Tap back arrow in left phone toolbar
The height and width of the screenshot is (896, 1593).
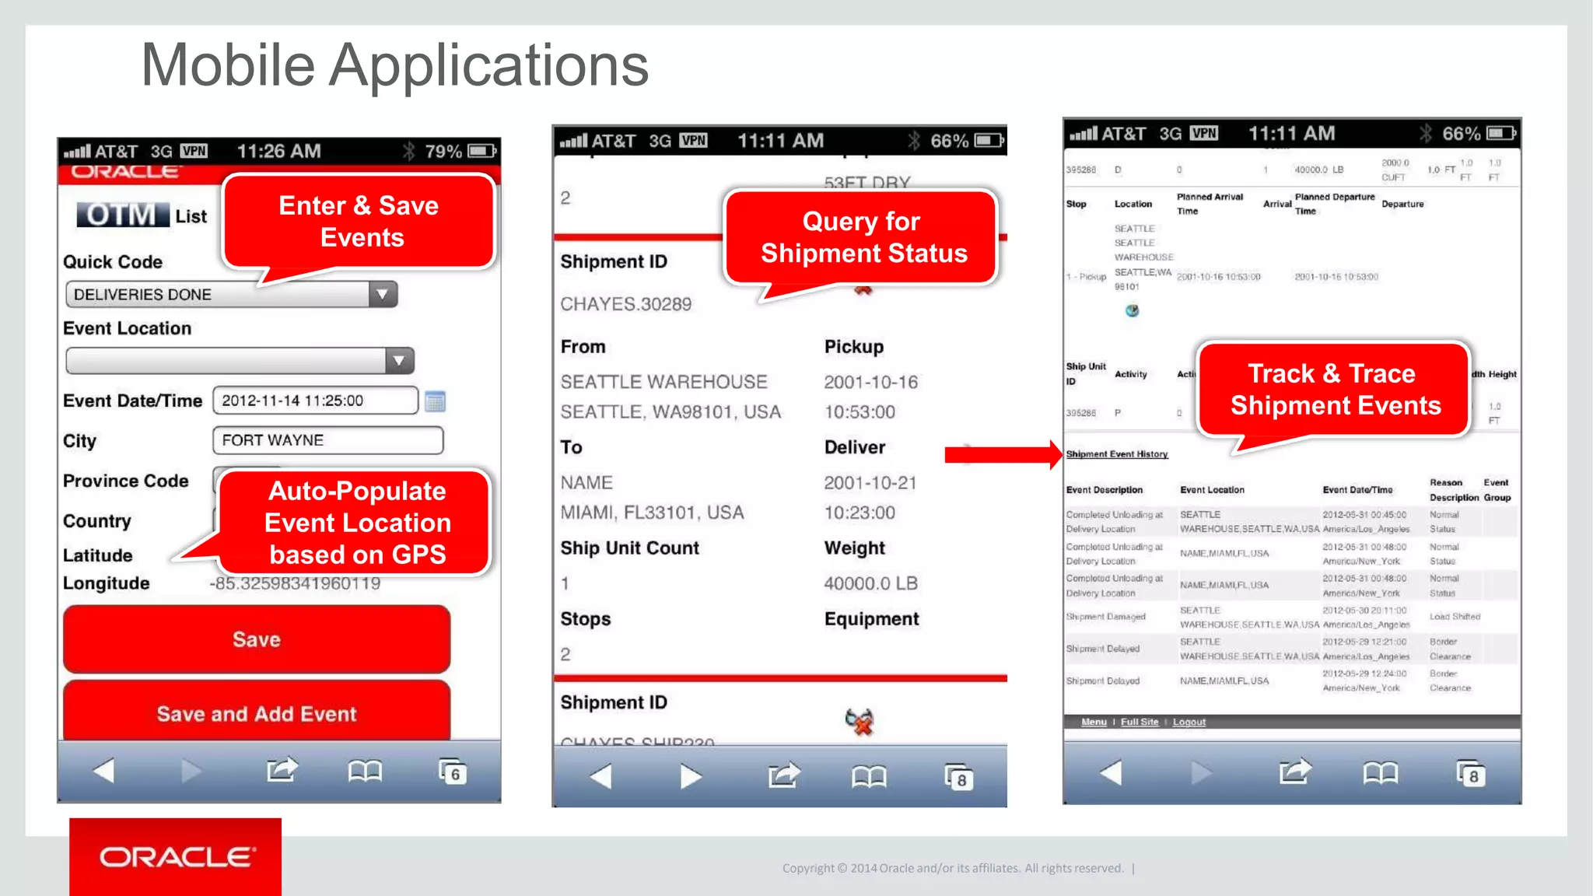point(103,771)
